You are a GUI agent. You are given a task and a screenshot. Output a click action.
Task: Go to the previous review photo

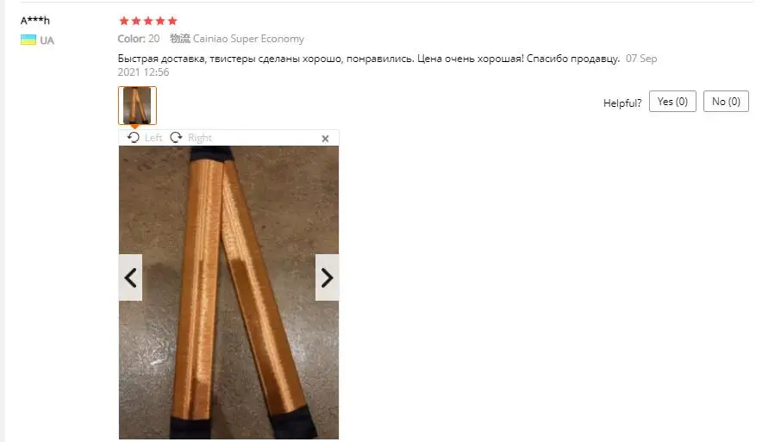[130, 277]
